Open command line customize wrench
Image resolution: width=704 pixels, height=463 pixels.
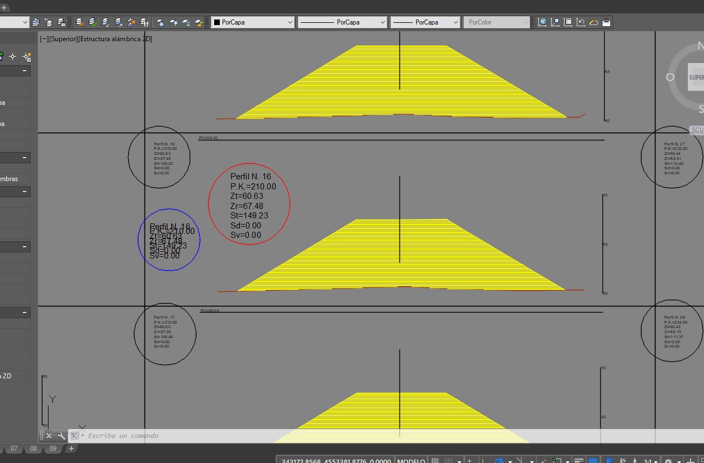click(61, 436)
